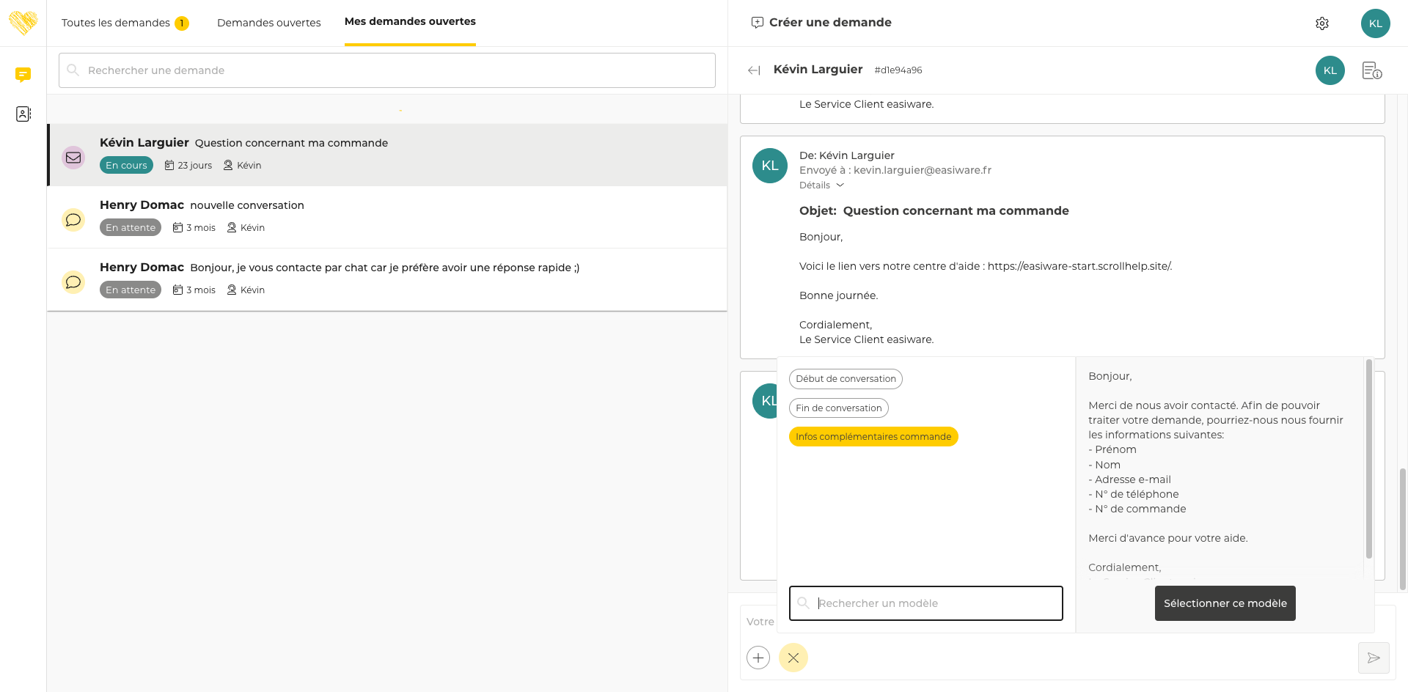Close the template picker with X icon

pos(793,658)
